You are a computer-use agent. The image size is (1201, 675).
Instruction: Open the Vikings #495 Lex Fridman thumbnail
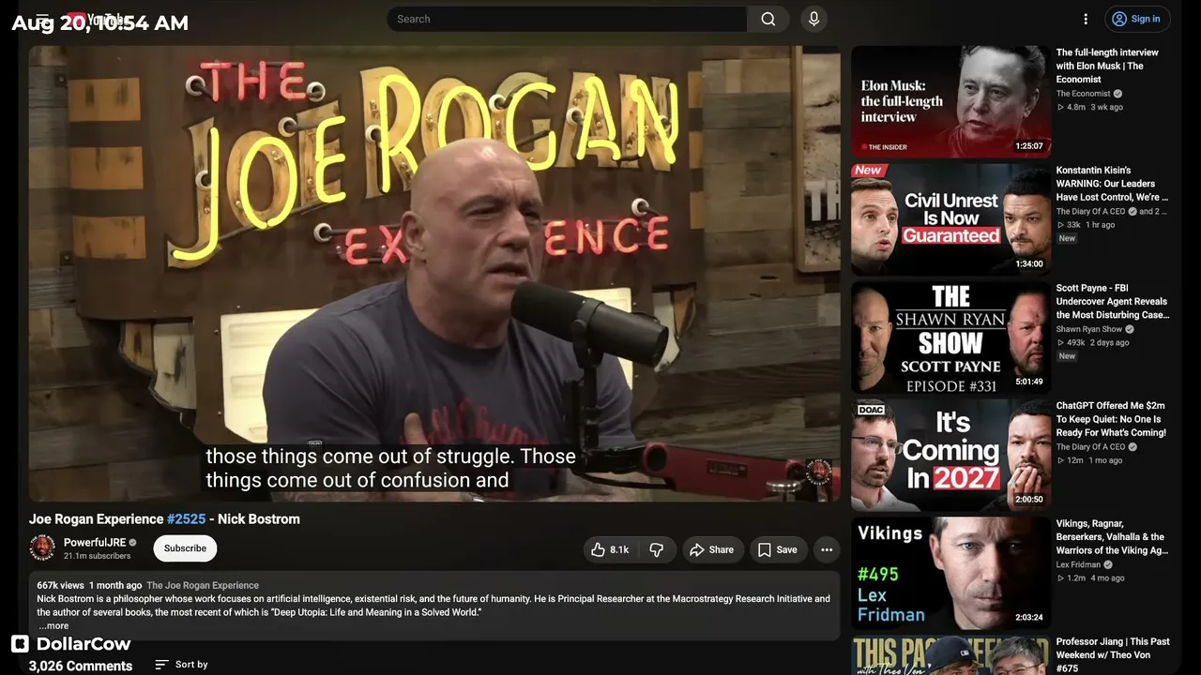pos(950,573)
